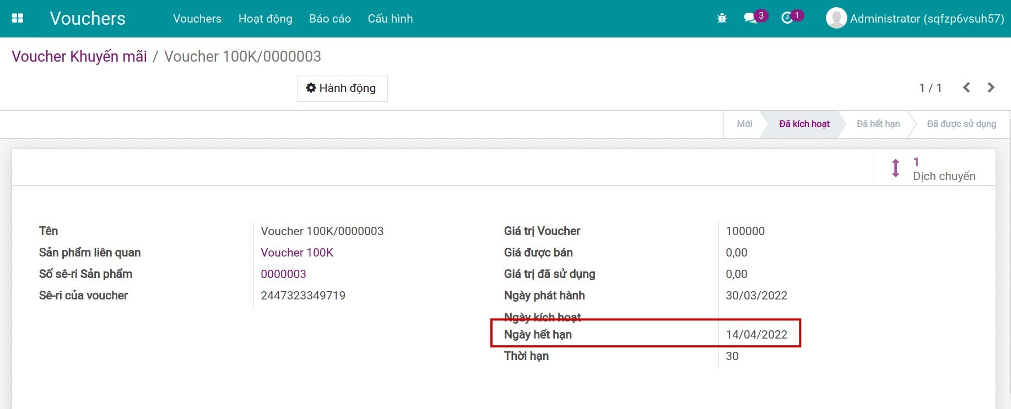Open the Báo cáo menu
Image resolution: width=1011 pixels, height=409 pixels.
330,19
